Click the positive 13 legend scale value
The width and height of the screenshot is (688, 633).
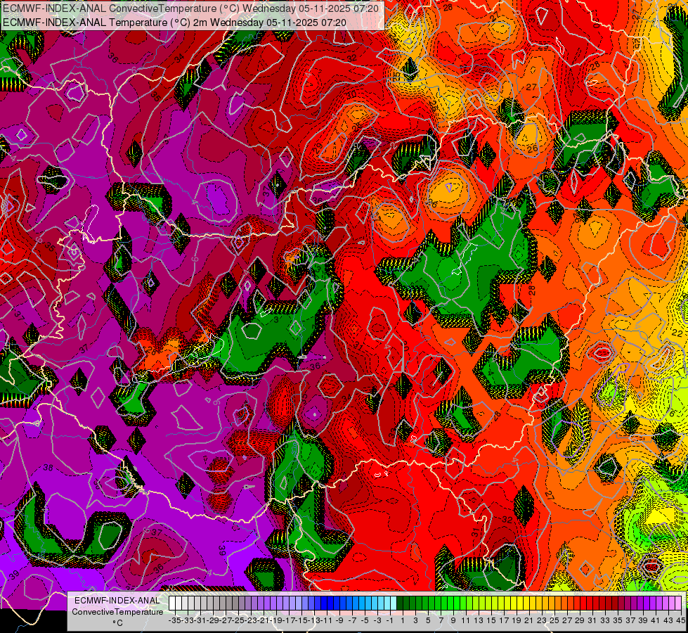pos(479,620)
